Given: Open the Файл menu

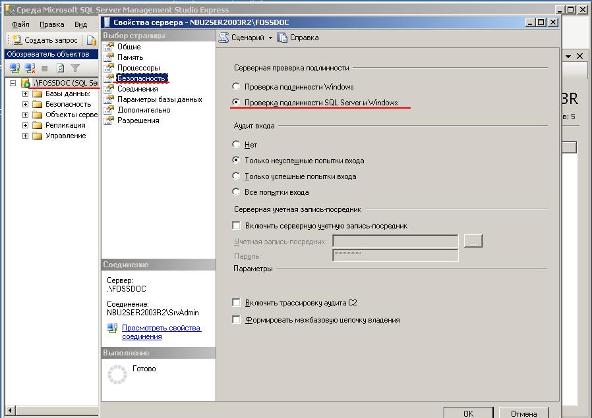Looking at the screenshot, I should [x=20, y=24].
